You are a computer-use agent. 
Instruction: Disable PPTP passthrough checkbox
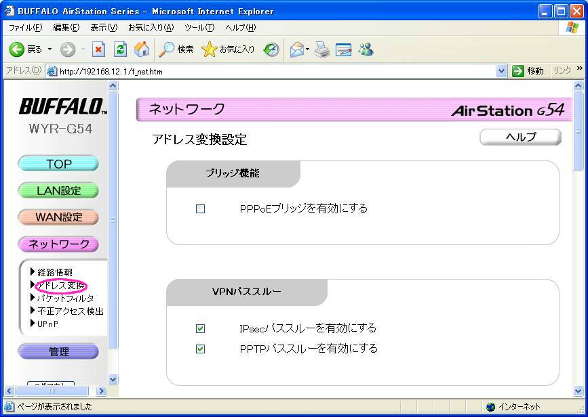click(200, 349)
